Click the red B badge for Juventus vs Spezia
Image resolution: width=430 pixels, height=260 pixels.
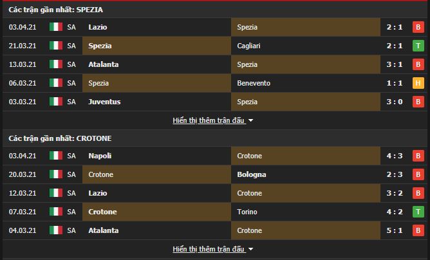pos(418,102)
